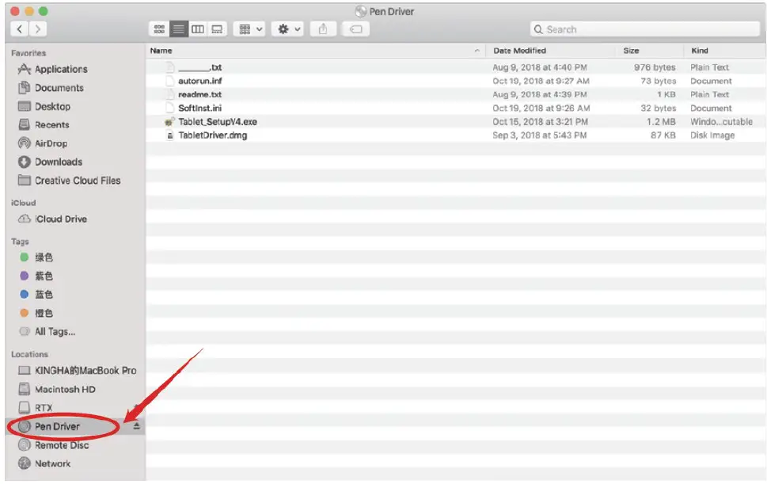This screenshot has width=767, height=484.
Task: Select the purple tag 紫色
Action: point(43,276)
